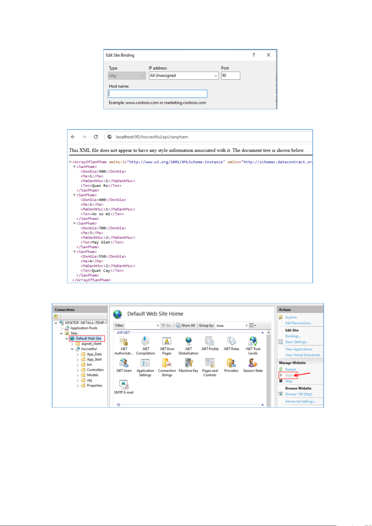The height and width of the screenshot is (526, 372).
Task: Open the IP address dropdown
Action: click(216, 76)
